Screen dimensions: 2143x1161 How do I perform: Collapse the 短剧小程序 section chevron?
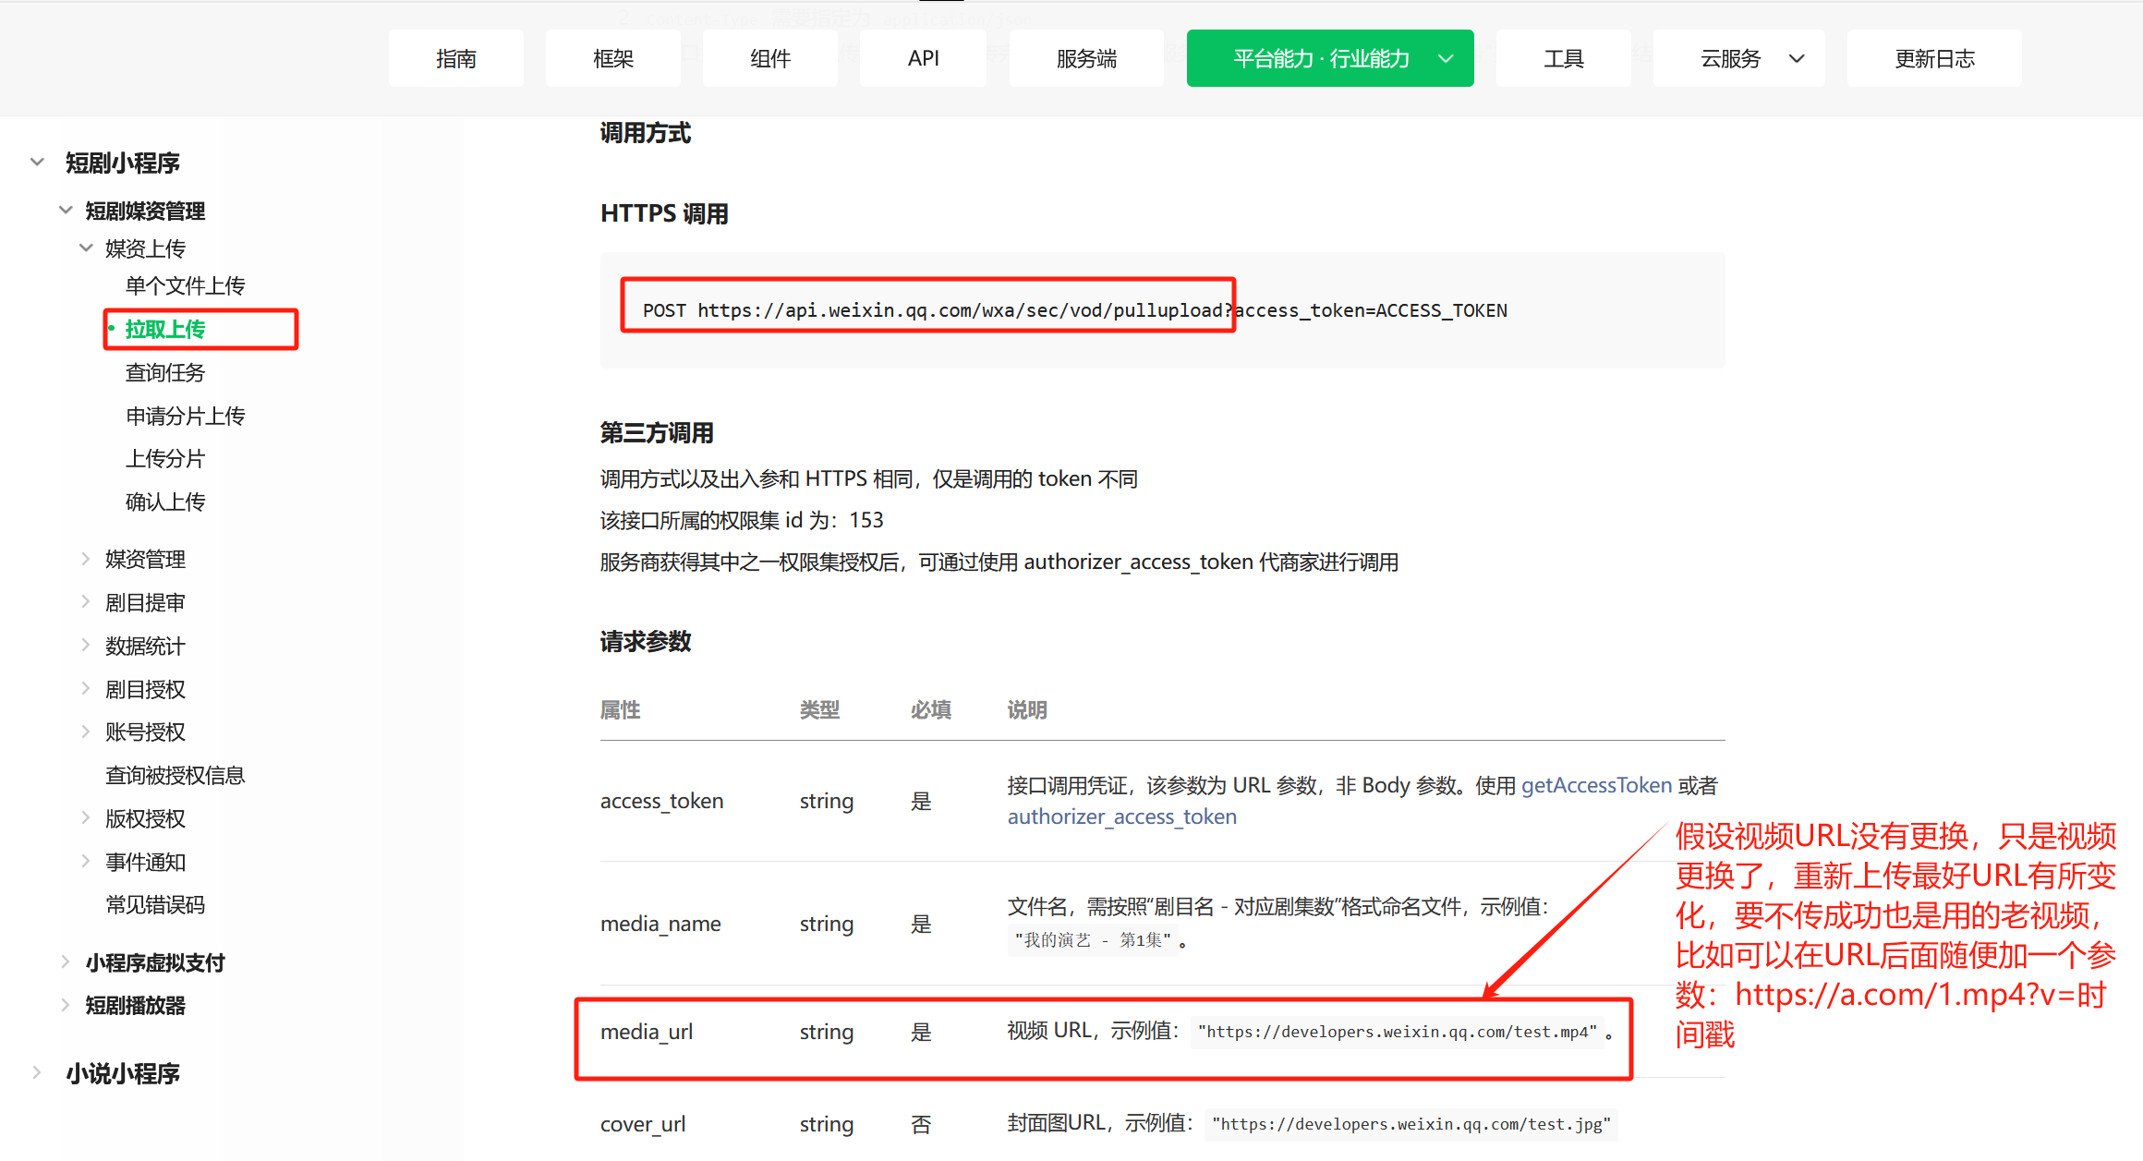click(37, 163)
